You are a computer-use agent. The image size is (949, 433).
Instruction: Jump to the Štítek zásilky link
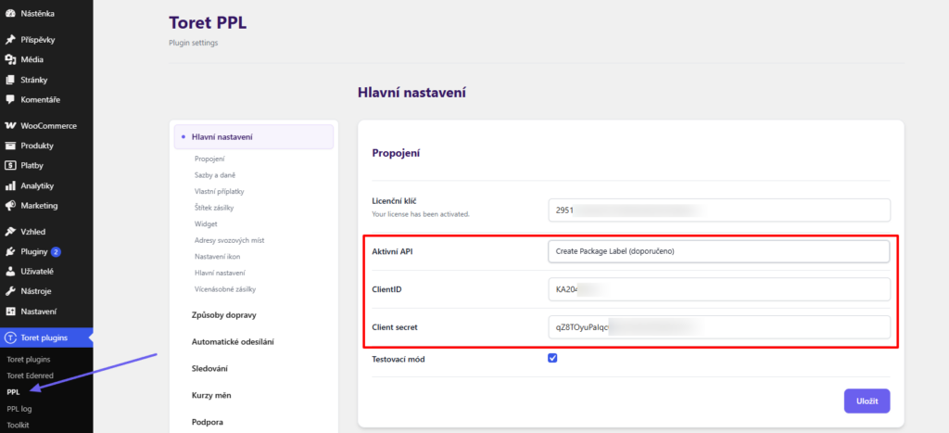pos(214,208)
